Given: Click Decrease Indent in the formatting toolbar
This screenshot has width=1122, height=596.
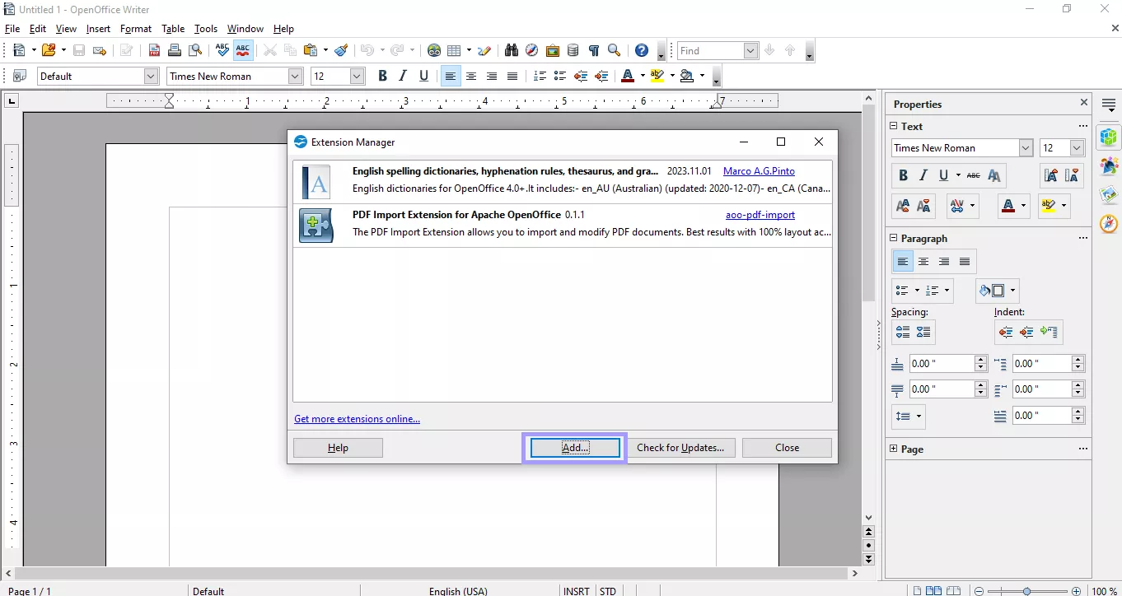Looking at the screenshot, I should [x=581, y=76].
